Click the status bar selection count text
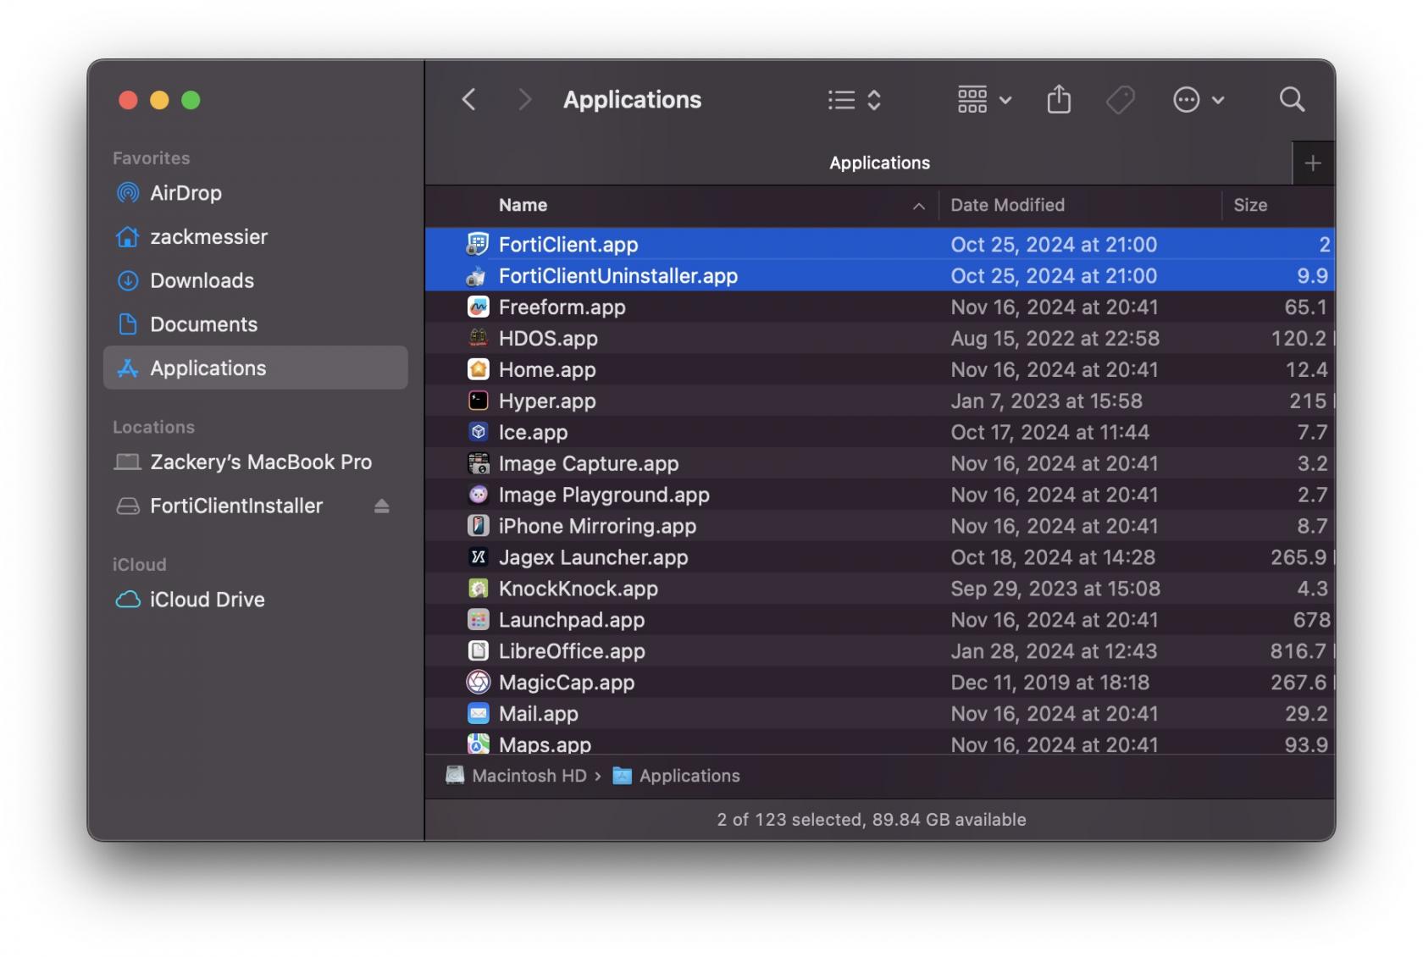Image resolution: width=1423 pixels, height=957 pixels. 872,820
